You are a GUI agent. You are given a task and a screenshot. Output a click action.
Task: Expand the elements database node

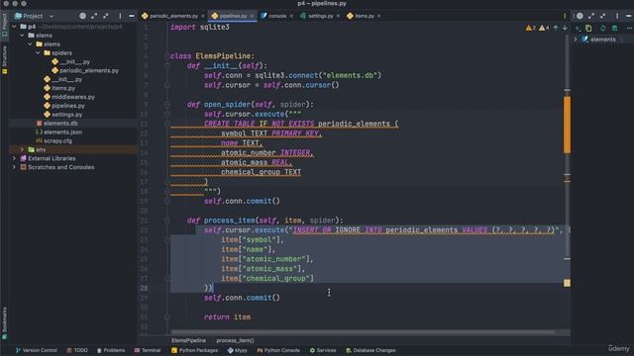coord(576,40)
